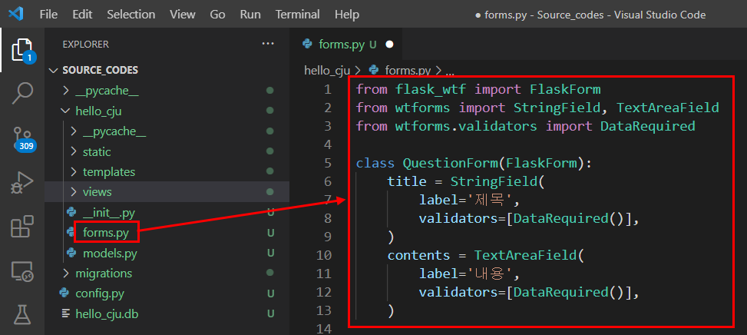Click the 'TextAreaField' import on line 2
This screenshot has width=747, height=335.
click(667, 108)
